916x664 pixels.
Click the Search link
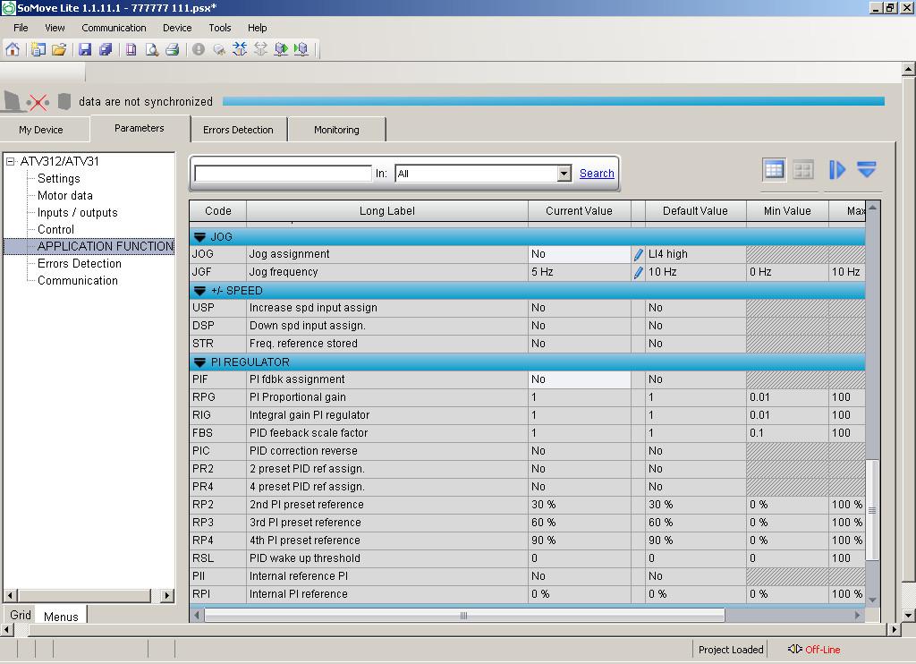tap(597, 174)
